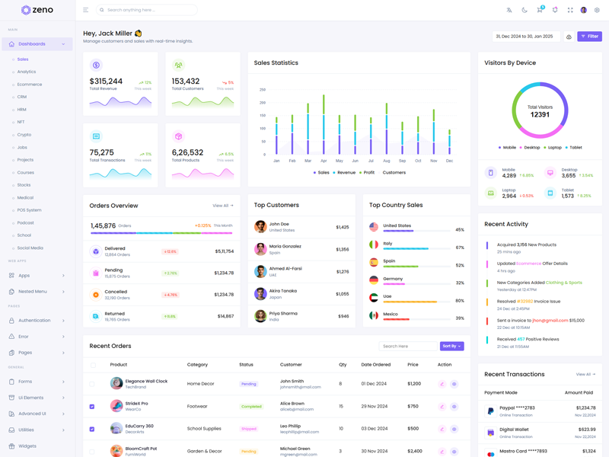Viewport: 609px width, 457px height.
Task: Click the cloud download icon beside Filter
Action: [x=569, y=37]
